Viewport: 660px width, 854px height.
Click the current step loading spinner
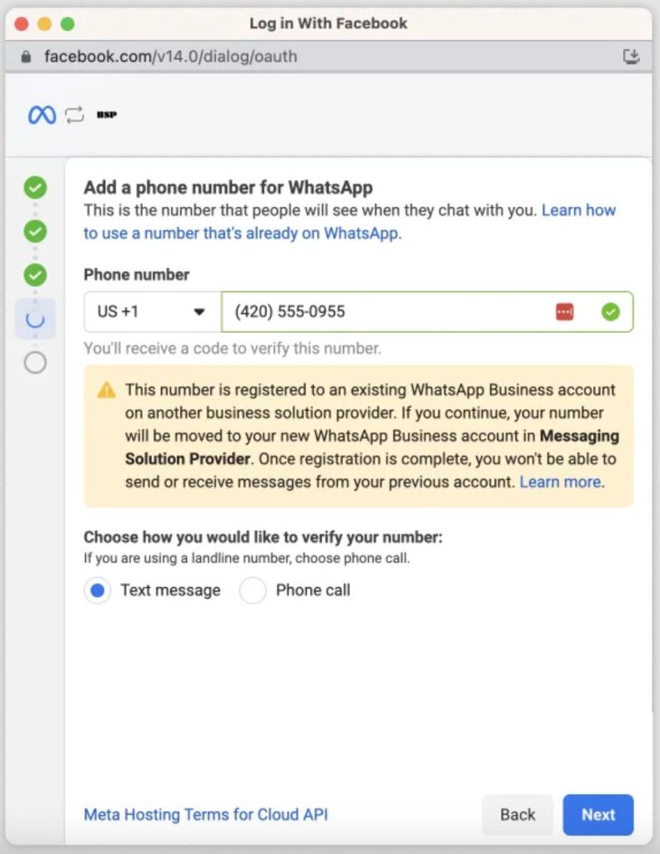point(35,319)
